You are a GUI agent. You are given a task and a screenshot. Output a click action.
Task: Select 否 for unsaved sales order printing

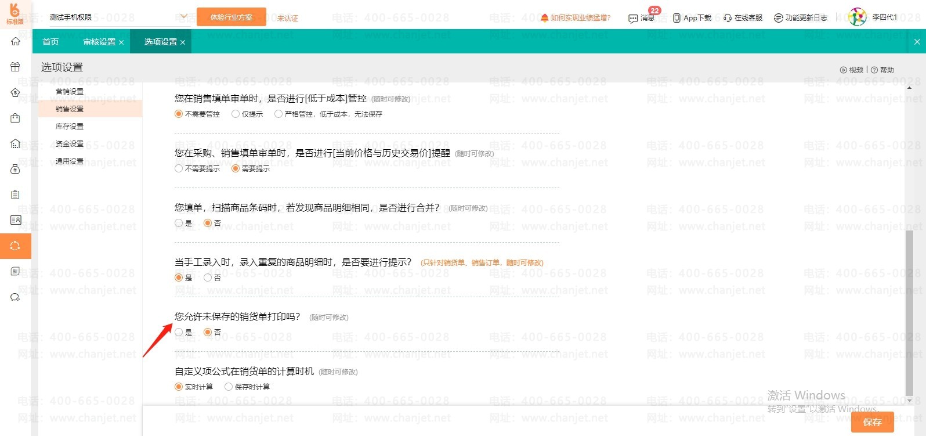pos(208,332)
